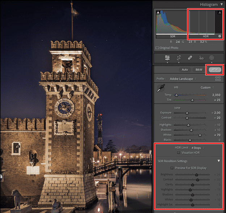Enable Preview For SDR Display checkbox

click(x=172, y=168)
